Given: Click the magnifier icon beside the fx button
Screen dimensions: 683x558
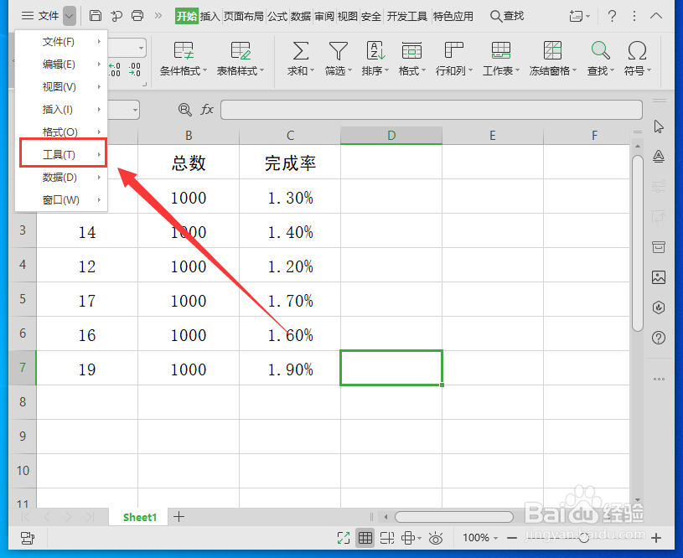Looking at the screenshot, I should pos(184,109).
